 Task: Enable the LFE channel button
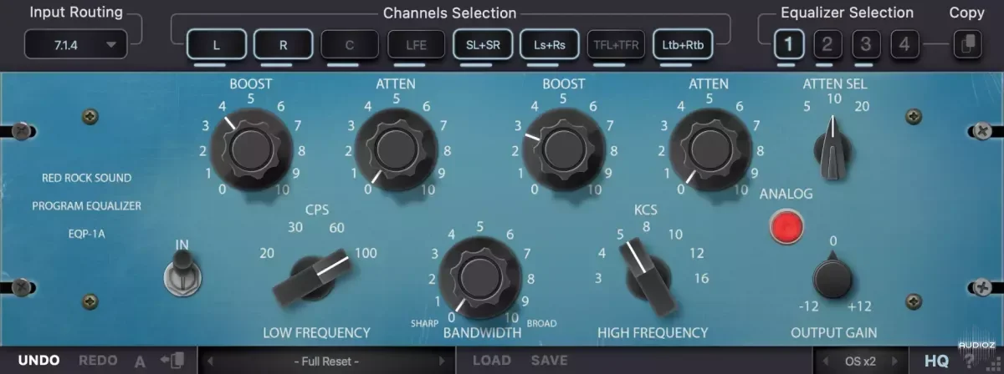point(416,44)
